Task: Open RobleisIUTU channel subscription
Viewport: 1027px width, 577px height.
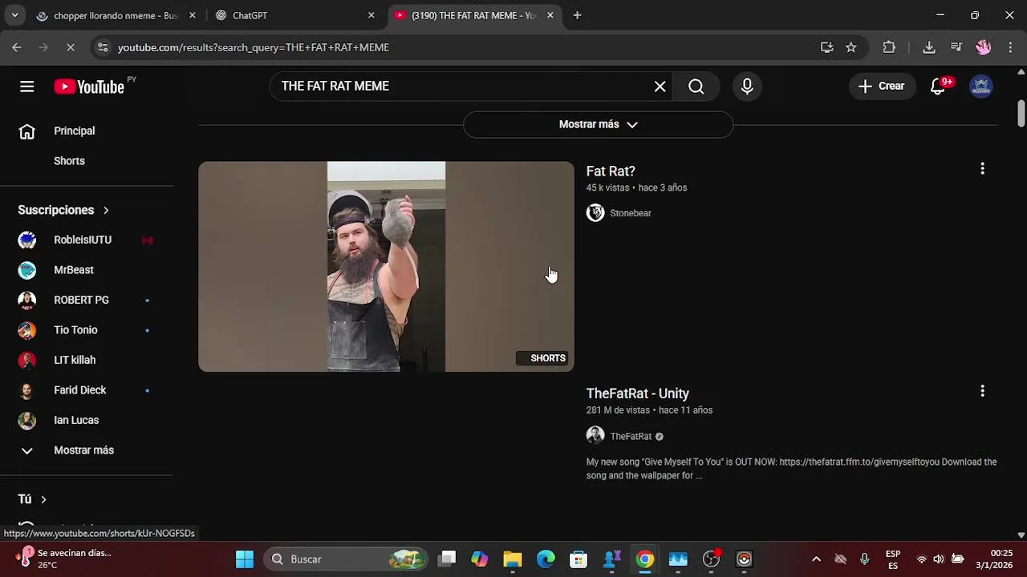Action: (87, 240)
